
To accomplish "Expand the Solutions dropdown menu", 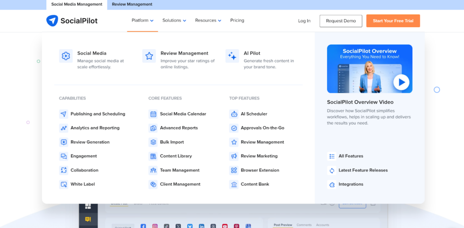I will pos(174,20).
